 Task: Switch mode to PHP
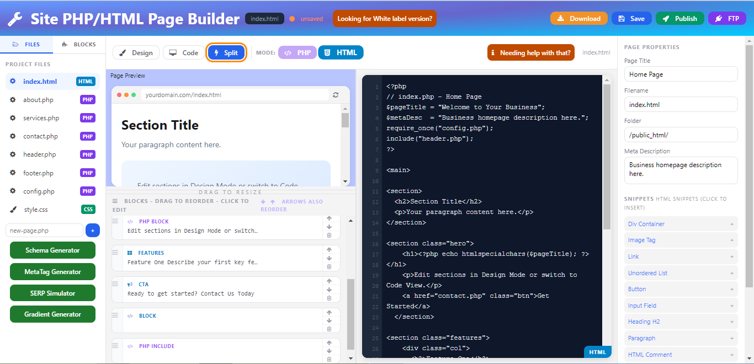click(298, 53)
